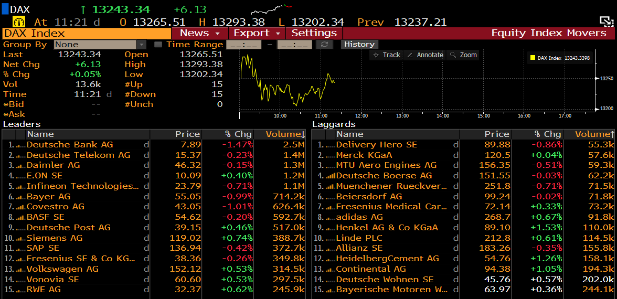Select the Zoom magnifier tool on chart
The width and height of the screenshot is (617, 299).
tap(463, 55)
